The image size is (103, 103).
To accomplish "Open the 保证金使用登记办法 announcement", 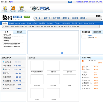I will point(12,47).
